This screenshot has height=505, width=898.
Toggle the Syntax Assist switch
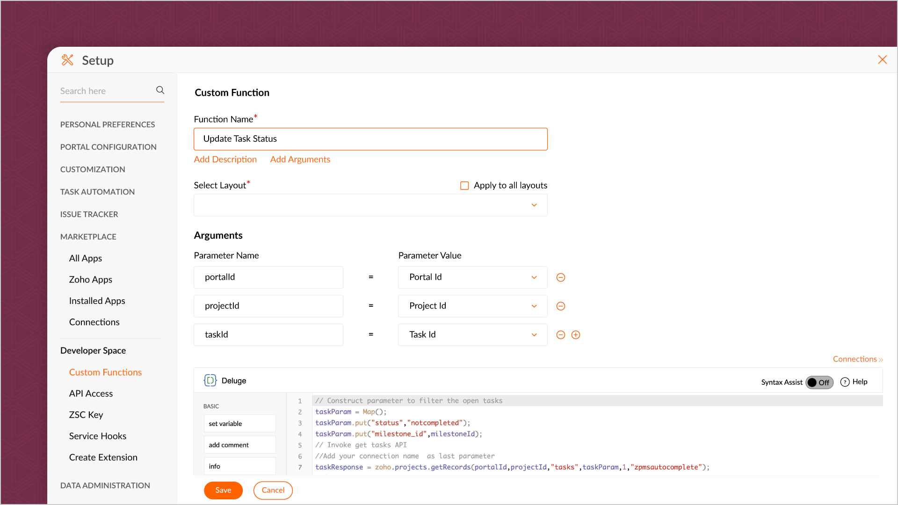(x=819, y=382)
